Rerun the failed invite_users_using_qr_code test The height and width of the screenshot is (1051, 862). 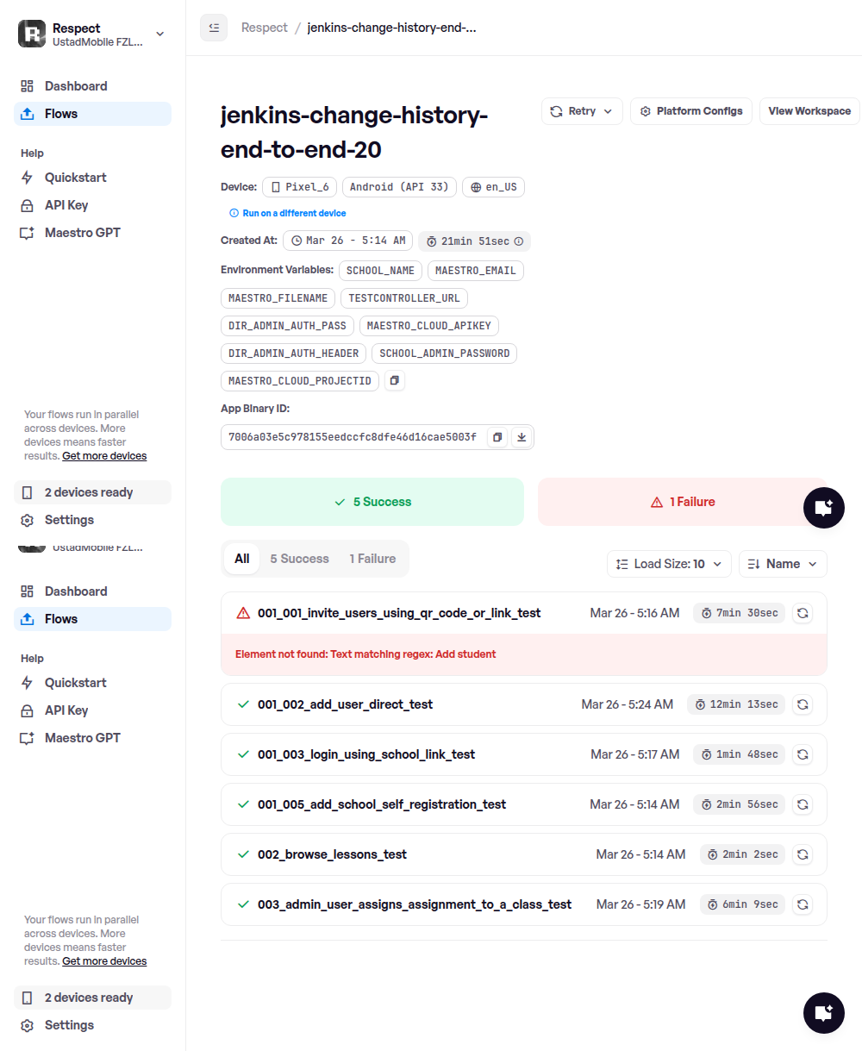(802, 613)
